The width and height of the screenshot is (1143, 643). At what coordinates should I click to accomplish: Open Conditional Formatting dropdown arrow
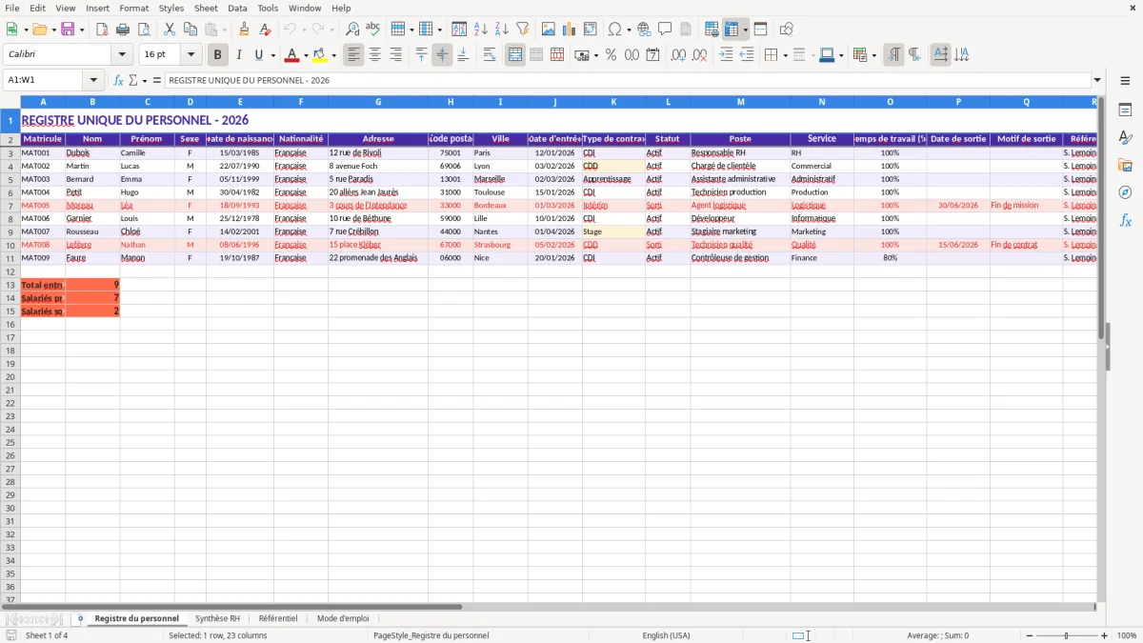click(873, 55)
